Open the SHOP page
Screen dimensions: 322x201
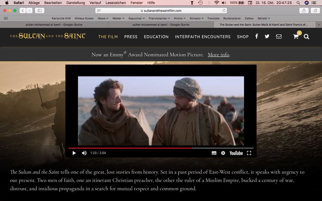click(x=243, y=37)
